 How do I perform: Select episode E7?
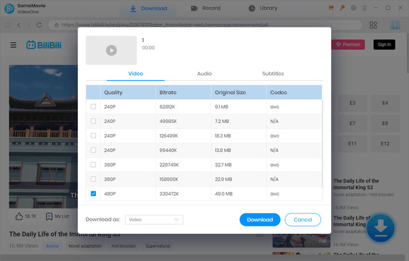[352, 123]
